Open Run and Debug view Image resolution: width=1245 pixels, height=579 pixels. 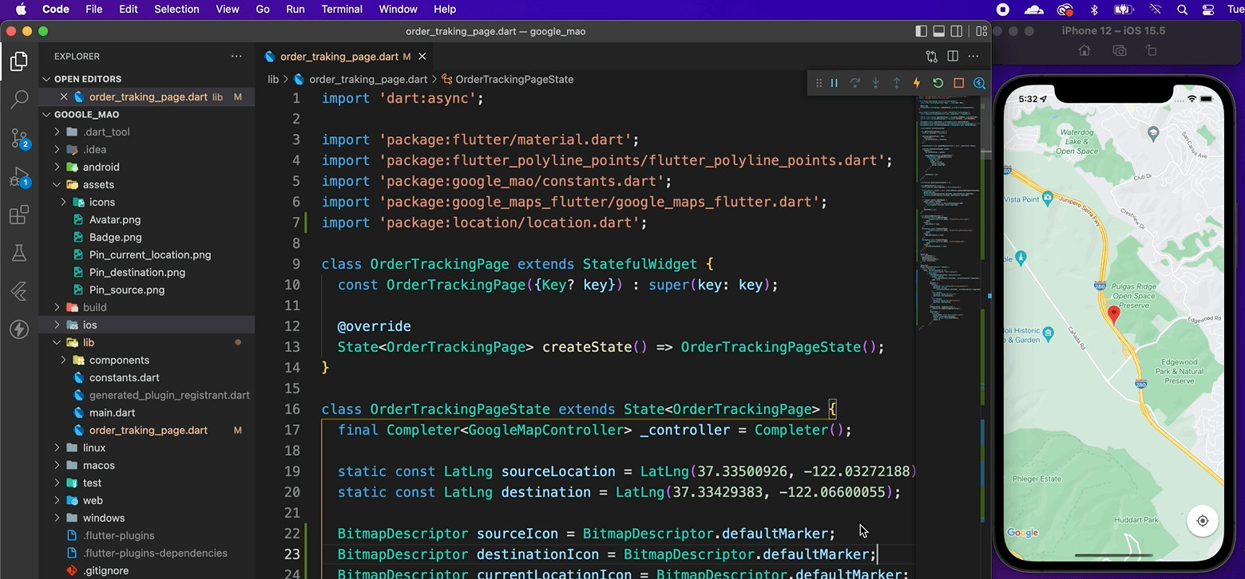[x=19, y=177]
